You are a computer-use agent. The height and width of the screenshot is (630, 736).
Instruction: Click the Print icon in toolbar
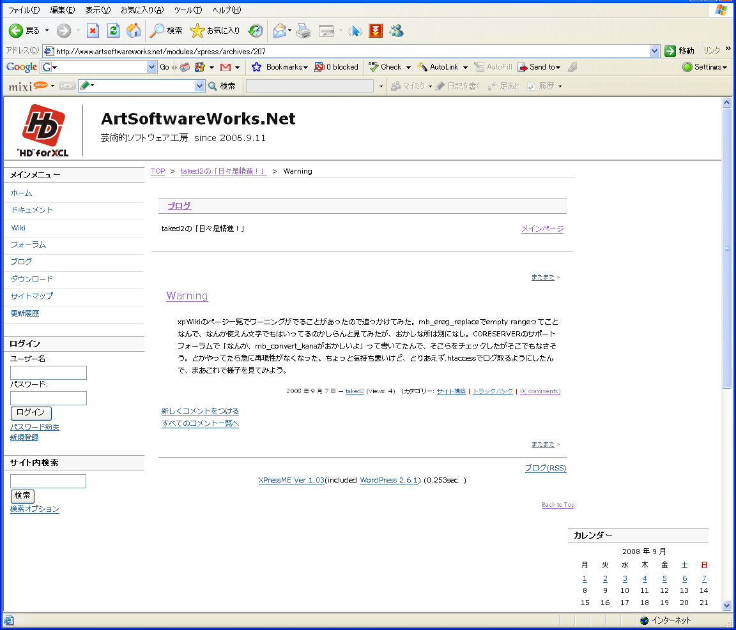coord(303,31)
